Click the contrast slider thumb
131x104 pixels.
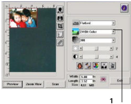(96, 57)
